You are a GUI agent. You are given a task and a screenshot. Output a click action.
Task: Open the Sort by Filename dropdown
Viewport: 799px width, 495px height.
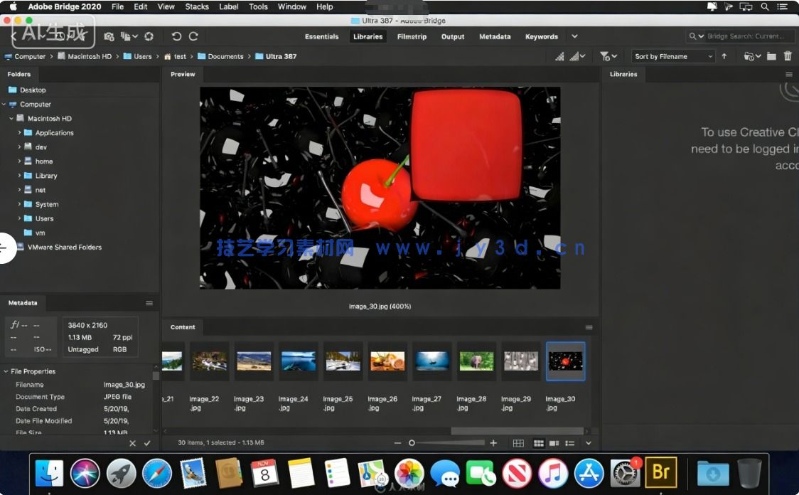[672, 56]
